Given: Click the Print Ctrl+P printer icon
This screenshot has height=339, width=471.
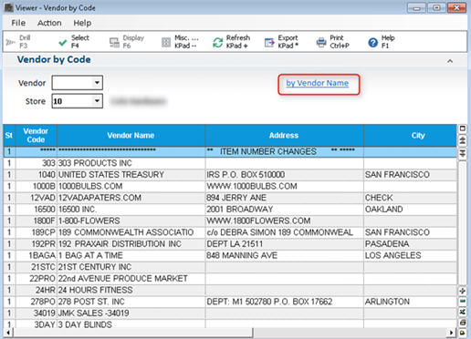Looking at the screenshot, I should coord(321,42).
